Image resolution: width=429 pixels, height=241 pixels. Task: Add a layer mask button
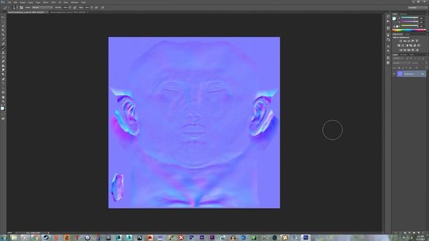[405, 232]
